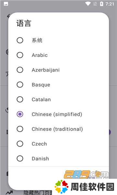Select the 系统 radio button
The height and width of the screenshot is (195, 117).
click(x=20, y=40)
